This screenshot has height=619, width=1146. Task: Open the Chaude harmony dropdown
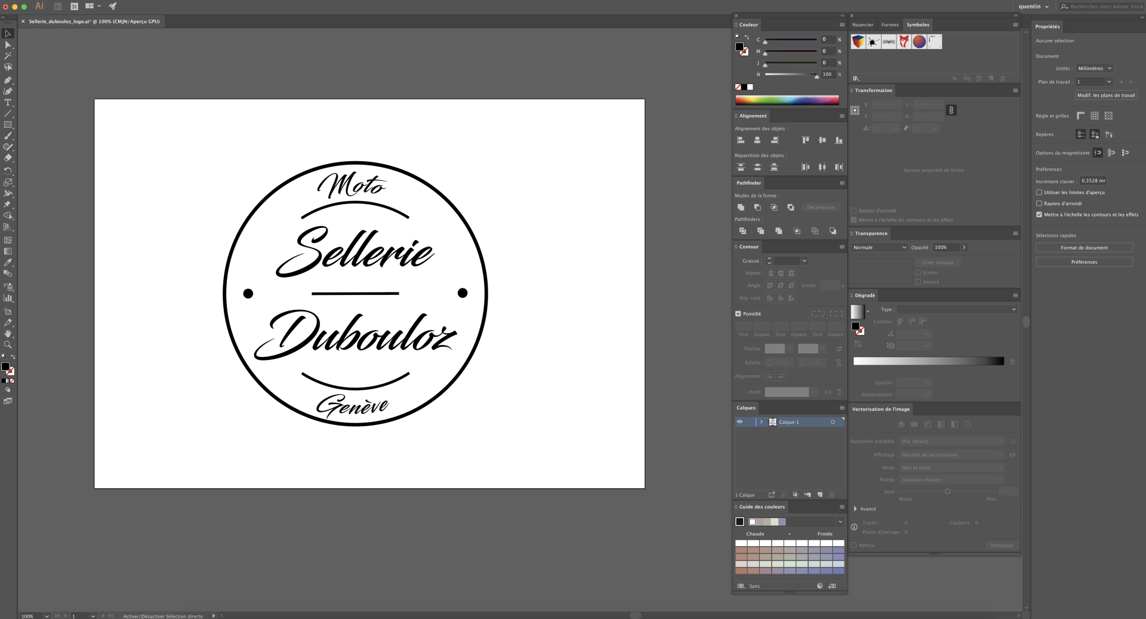pyautogui.click(x=789, y=534)
